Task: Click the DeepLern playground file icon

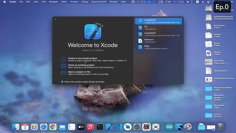Action: point(140,41)
